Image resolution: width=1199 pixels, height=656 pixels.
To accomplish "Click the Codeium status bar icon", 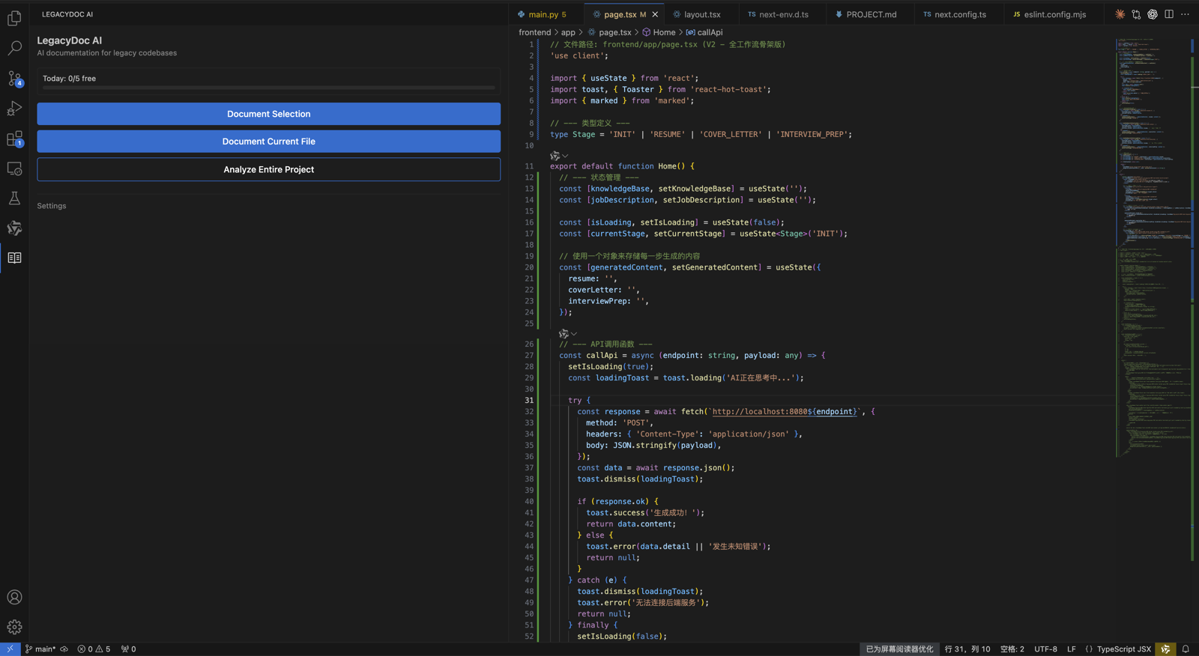I will point(1165,649).
